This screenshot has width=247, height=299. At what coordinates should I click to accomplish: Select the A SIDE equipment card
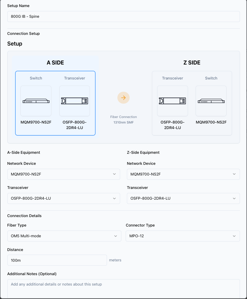coord(55,103)
